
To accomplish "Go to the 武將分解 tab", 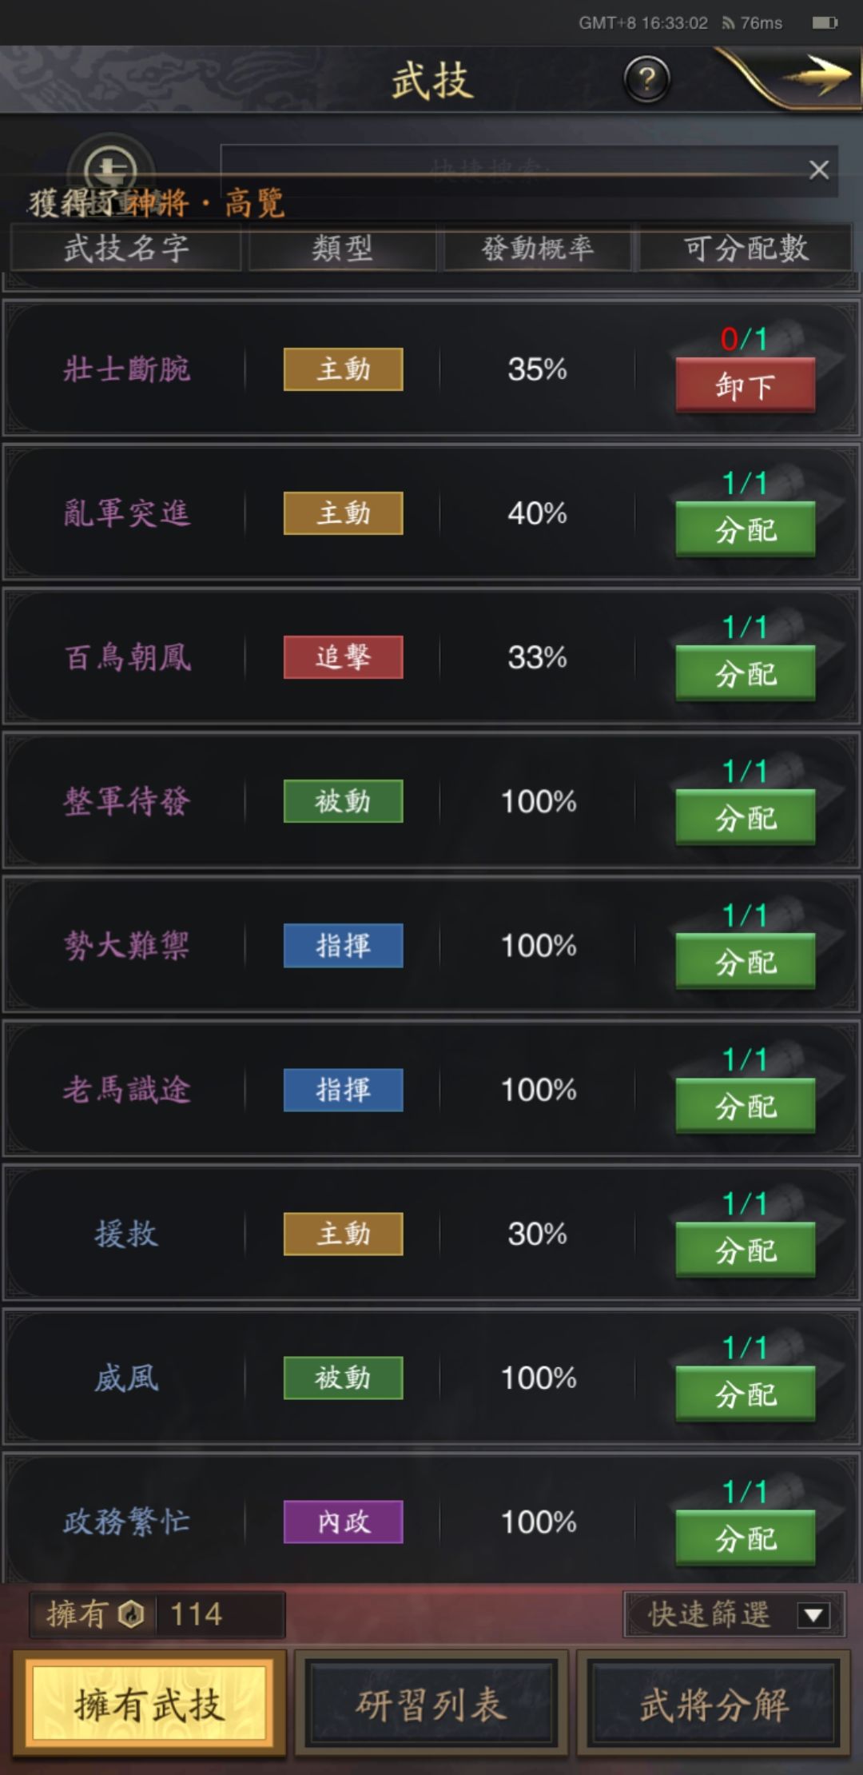I will pos(714,1705).
